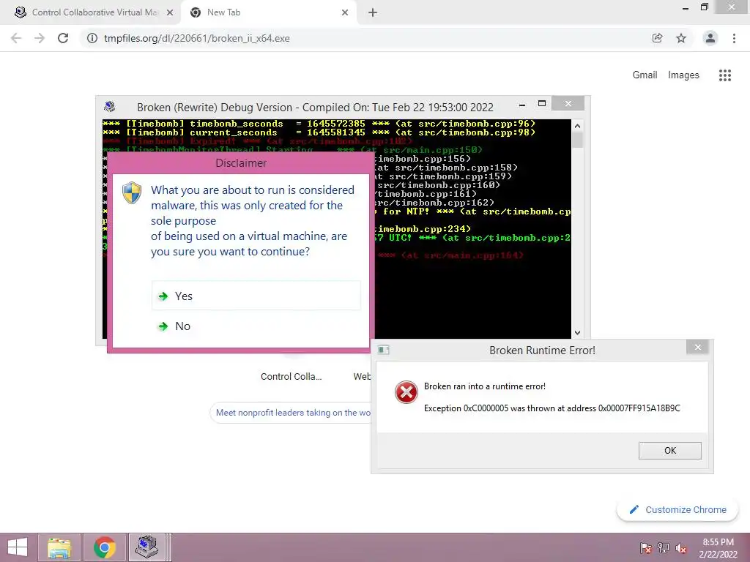Screen dimensions: 750x562
Task: Click the Broken Debug console window icon
Action: pyautogui.click(x=110, y=106)
